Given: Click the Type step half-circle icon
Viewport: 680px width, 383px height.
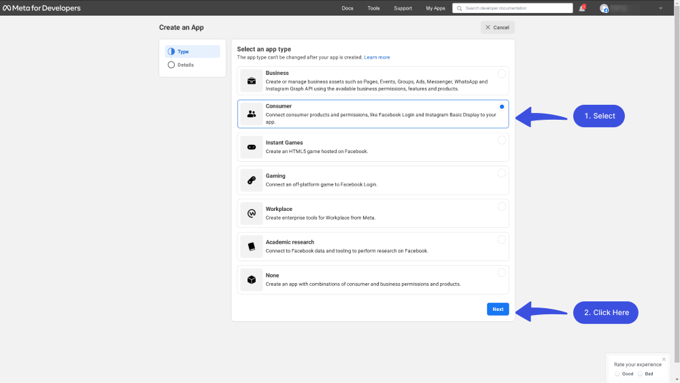Looking at the screenshot, I should [171, 52].
